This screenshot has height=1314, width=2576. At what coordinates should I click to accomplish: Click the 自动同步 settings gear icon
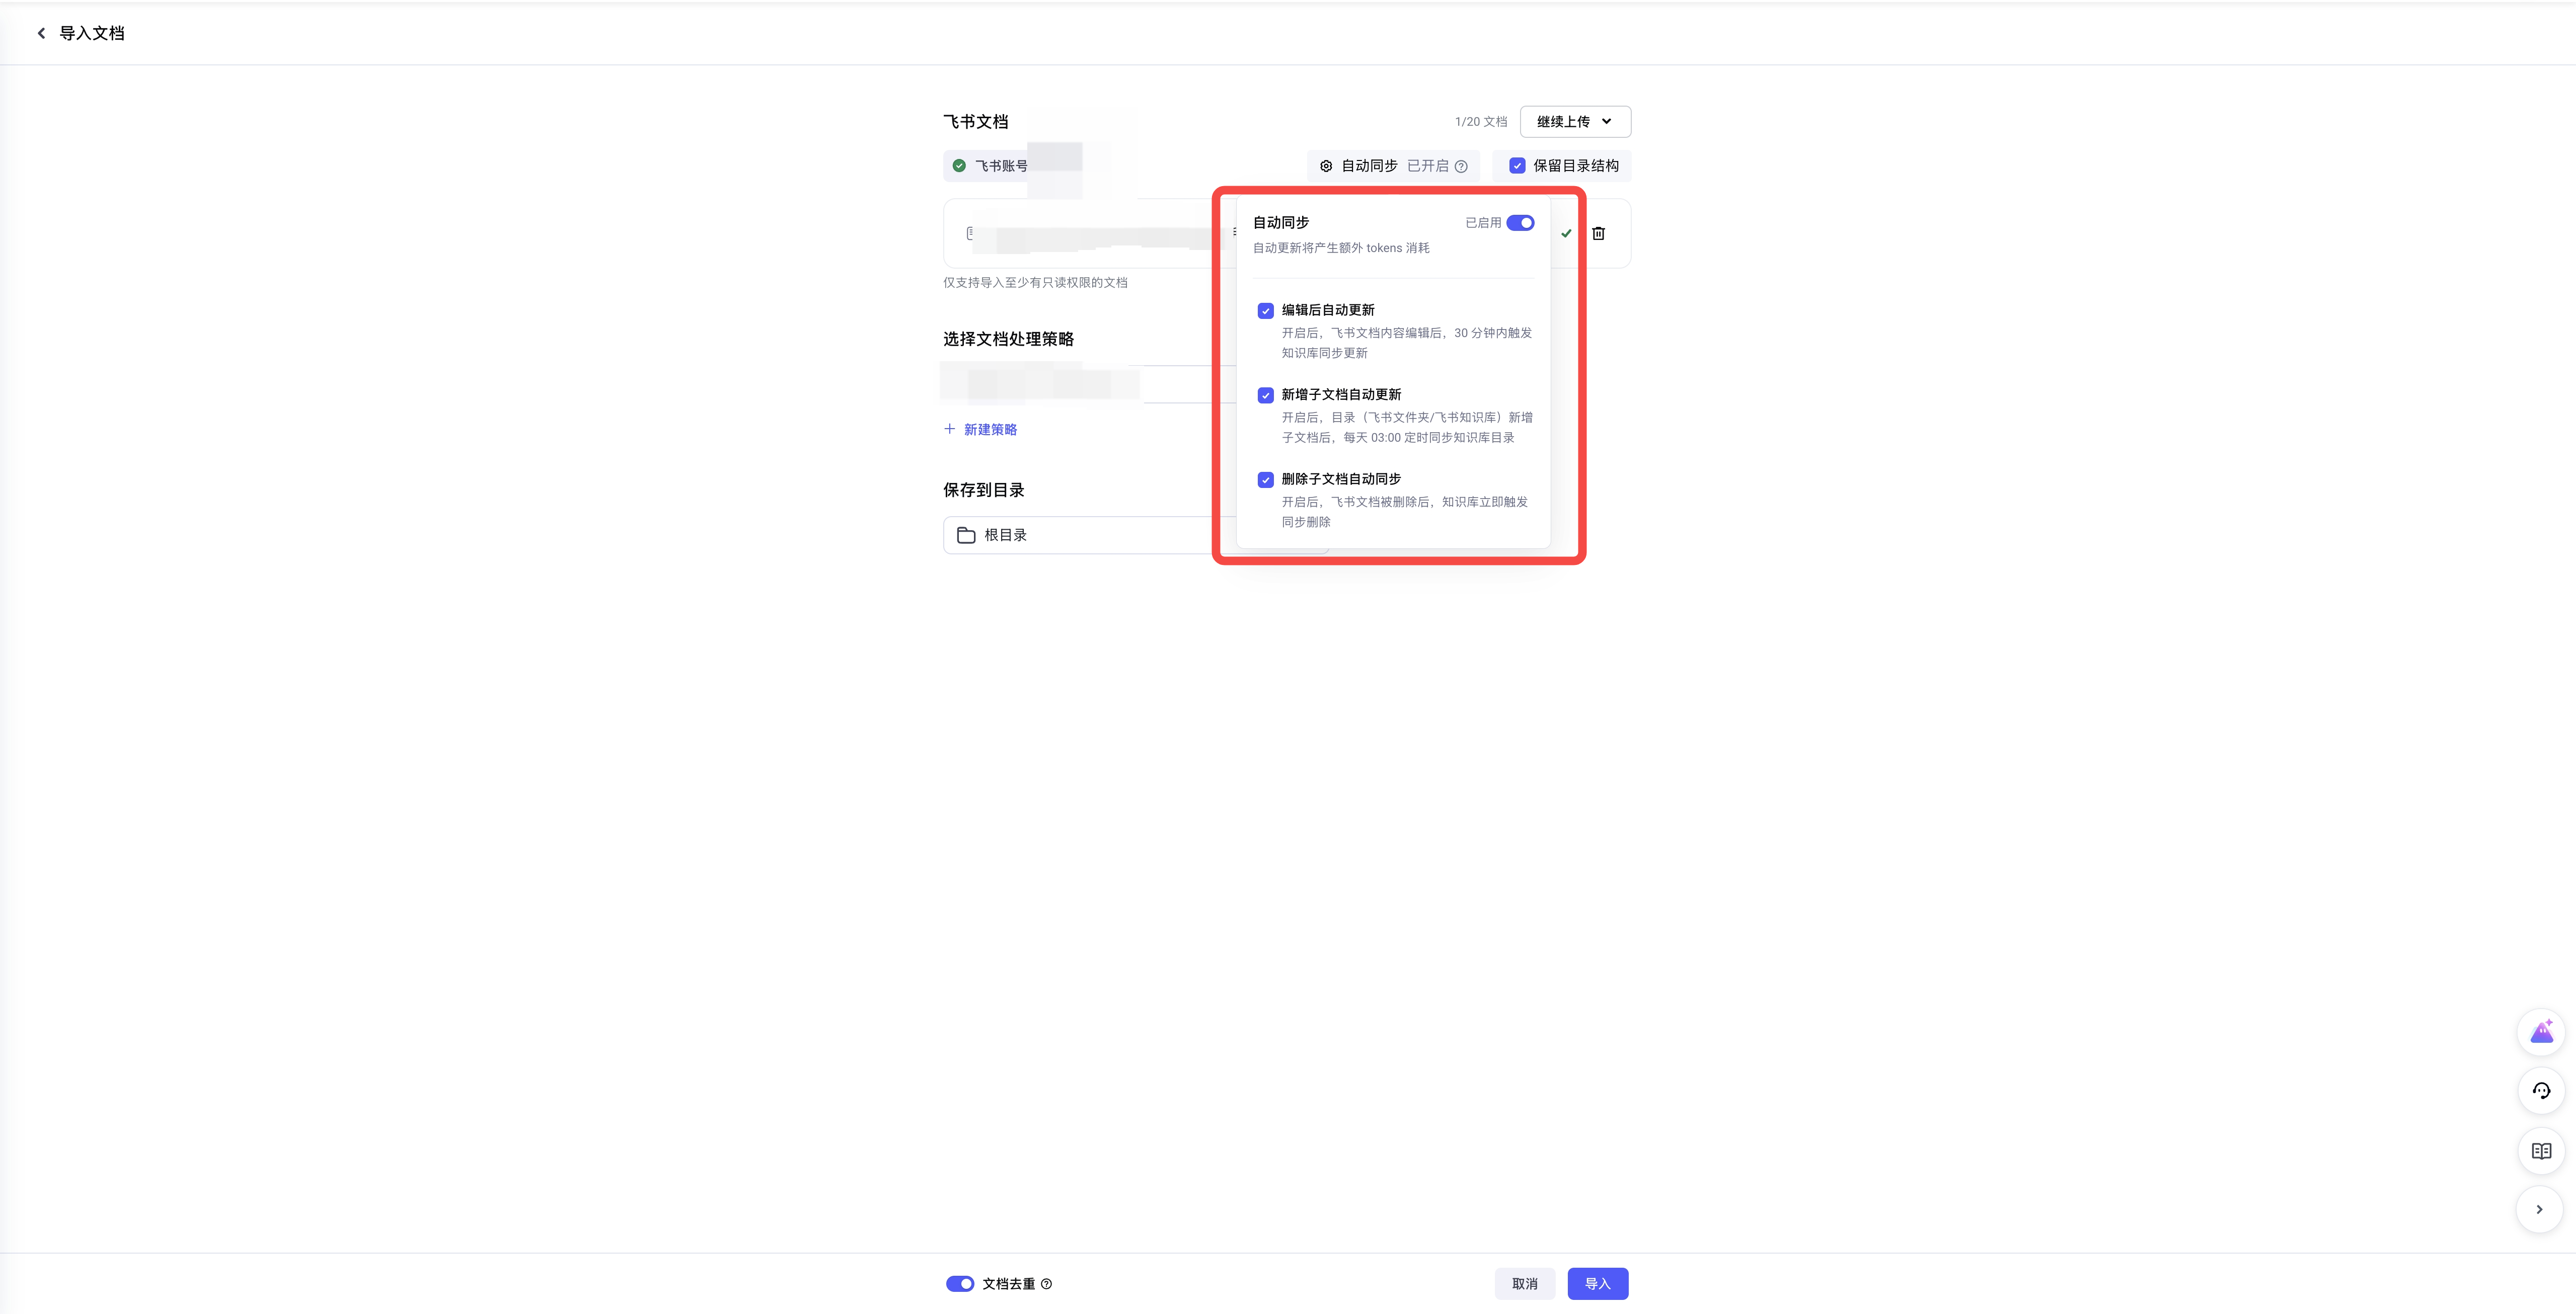pyautogui.click(x=1326, y=166)
